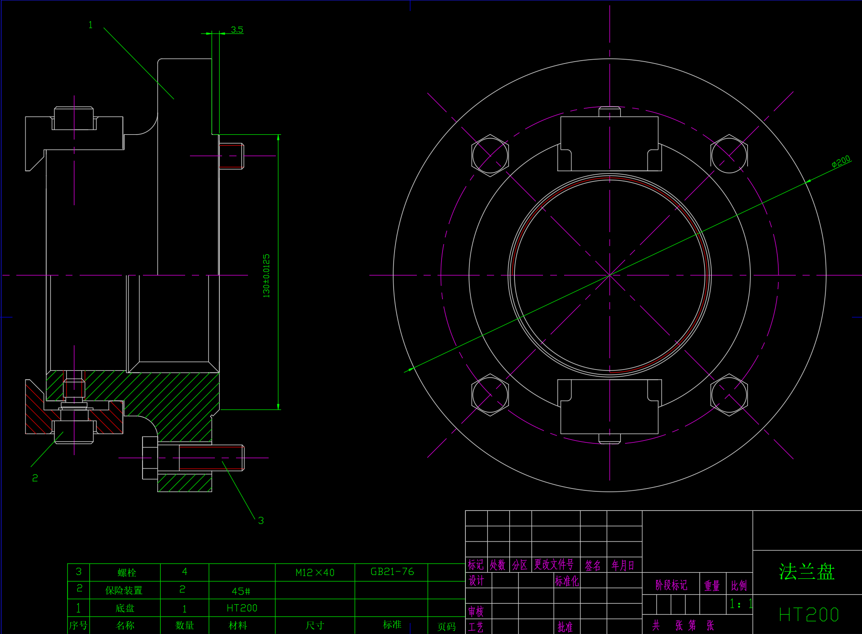Select the 螺栓 part name cell
The height and width of the screenshot is (634, 862).
(x=127, y=573)
